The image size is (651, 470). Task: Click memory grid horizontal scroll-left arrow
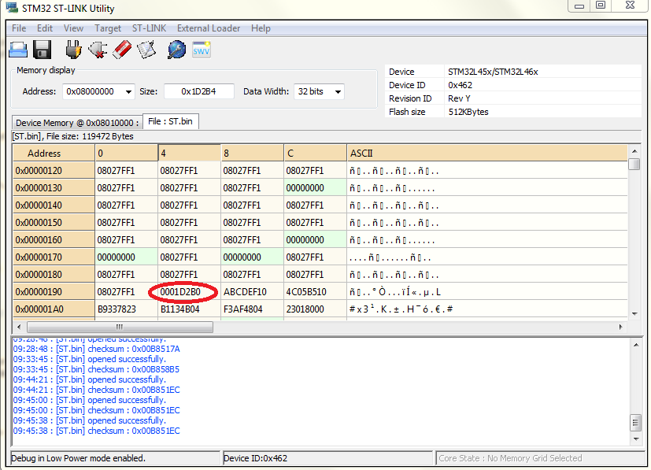pos(19,328)
